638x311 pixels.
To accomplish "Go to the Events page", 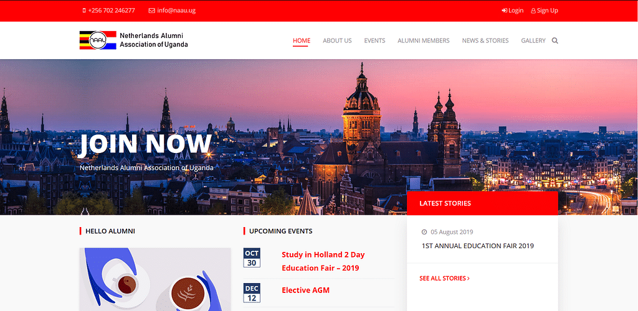I will pyautogui.click(x=374, y=41).
